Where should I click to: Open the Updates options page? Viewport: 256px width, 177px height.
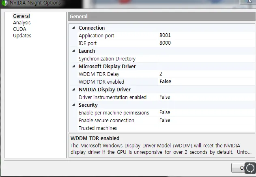[x=22, y=36]
